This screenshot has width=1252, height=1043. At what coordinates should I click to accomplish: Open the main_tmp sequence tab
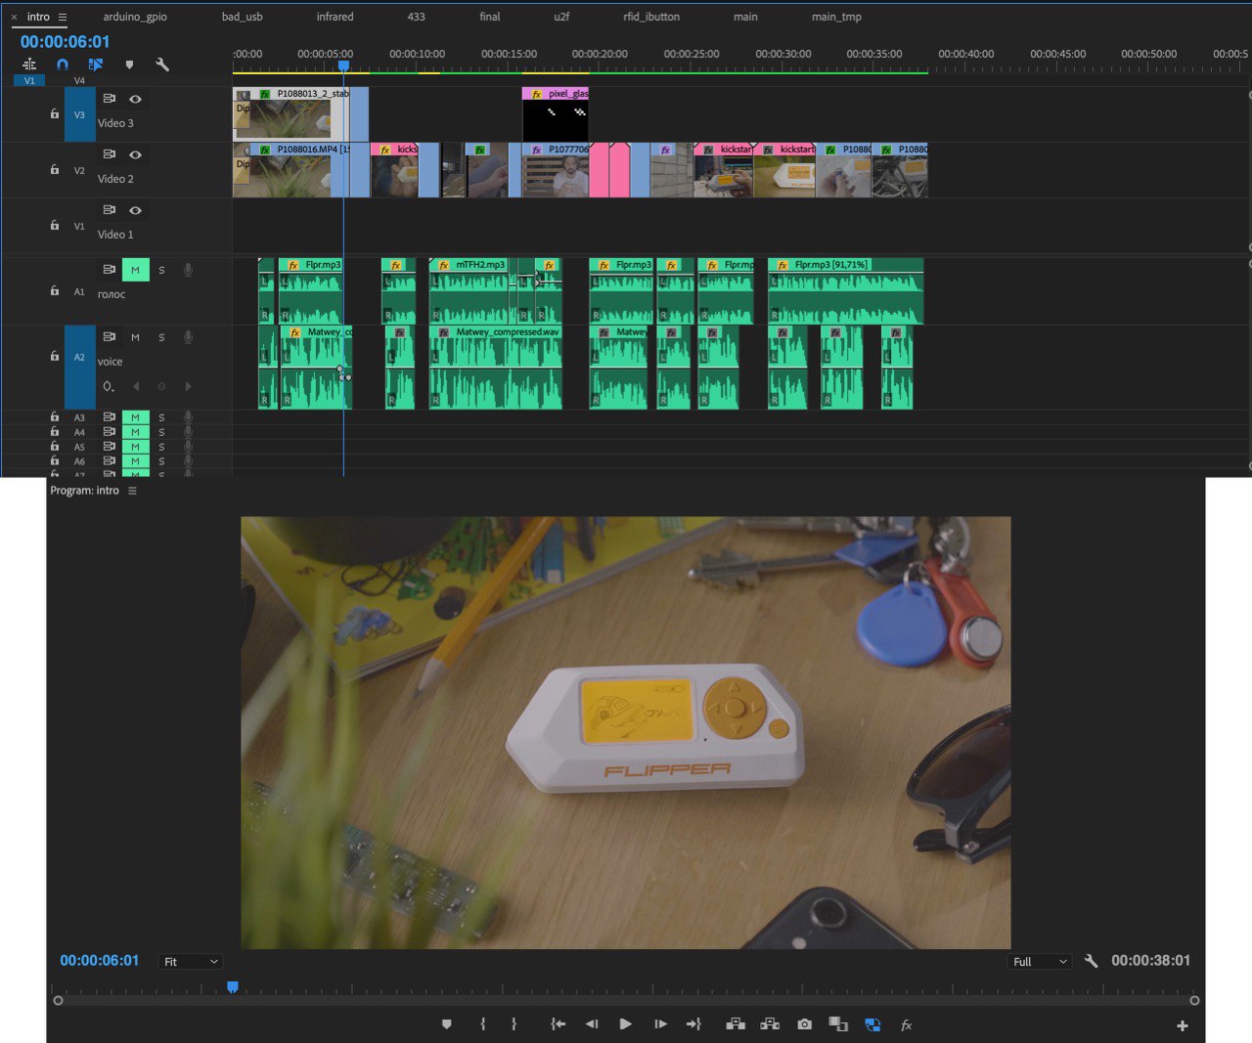coord(836,17)
